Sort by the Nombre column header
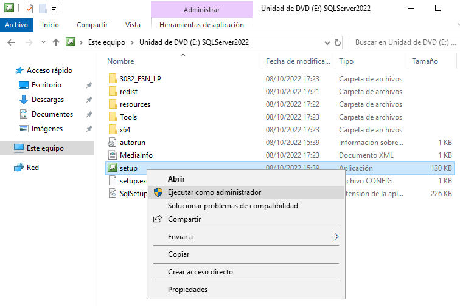The height and width of the screenshot is (306, 460). coord(120,61)
